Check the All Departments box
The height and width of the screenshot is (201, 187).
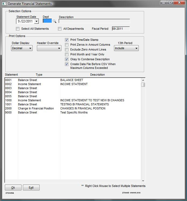click(x=60, y=29)
